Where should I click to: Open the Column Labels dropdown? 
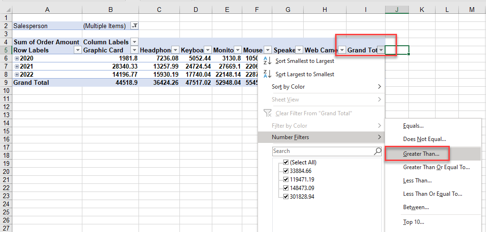(x=134, y=42)
